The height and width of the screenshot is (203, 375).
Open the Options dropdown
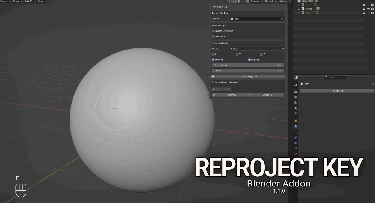[x=284, y=1]
